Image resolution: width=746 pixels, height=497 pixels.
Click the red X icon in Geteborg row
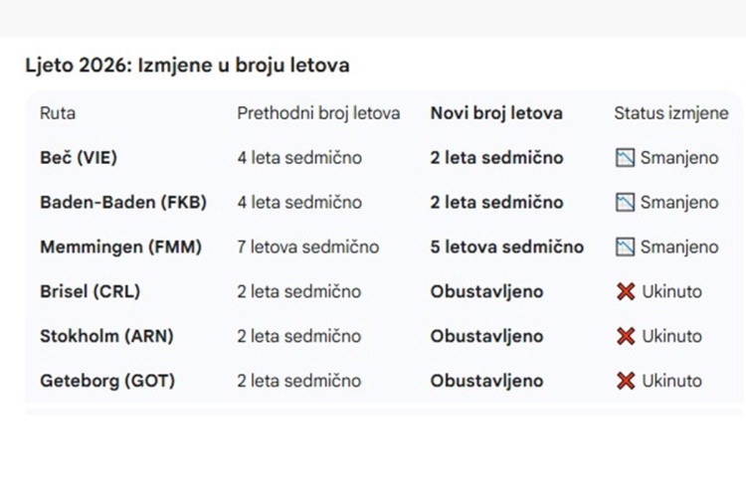[x=626, y=381]
